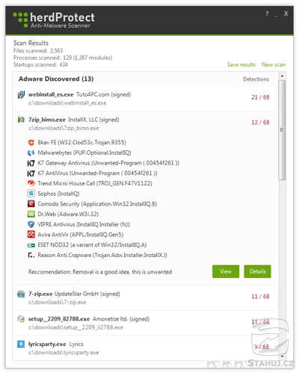Close the herdProtect window
The image size is (299, 373).
(x=286, y=13)
